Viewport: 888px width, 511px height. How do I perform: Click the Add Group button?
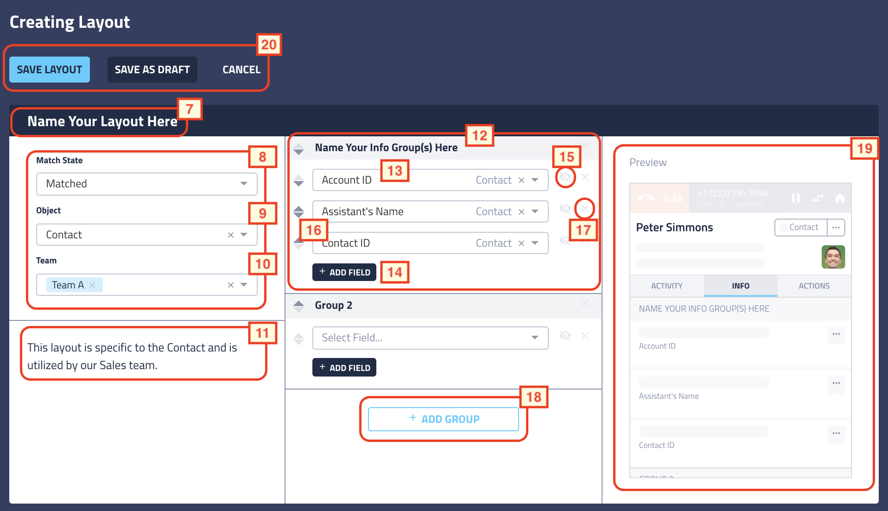[x=443, y=419]
